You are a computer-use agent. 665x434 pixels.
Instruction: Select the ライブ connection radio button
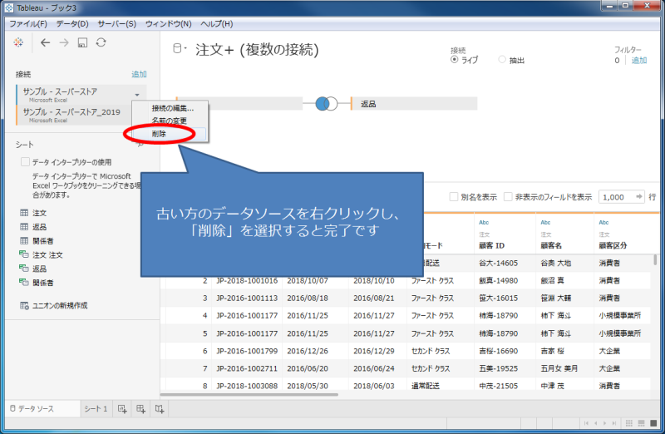(454, 59)
